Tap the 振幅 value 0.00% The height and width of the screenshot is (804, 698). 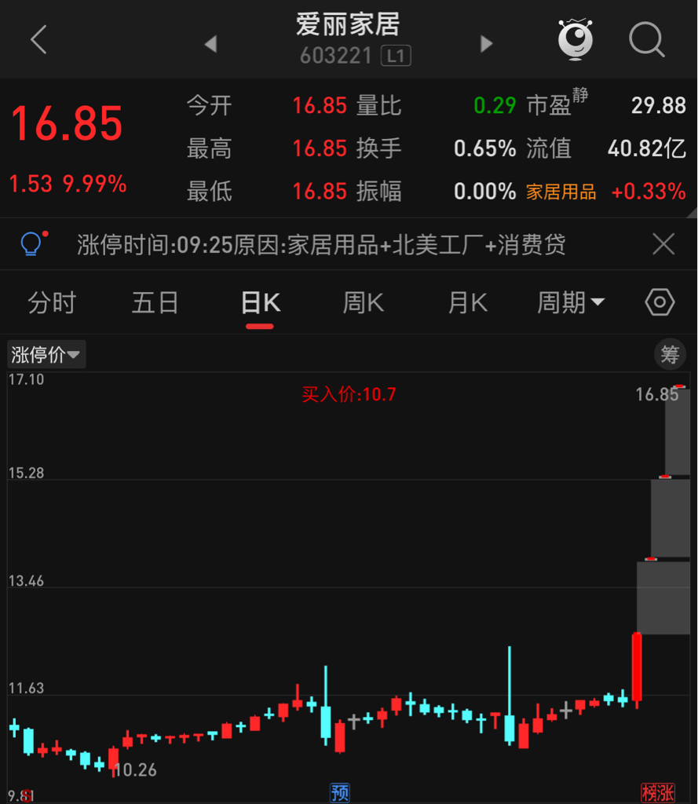484,192
